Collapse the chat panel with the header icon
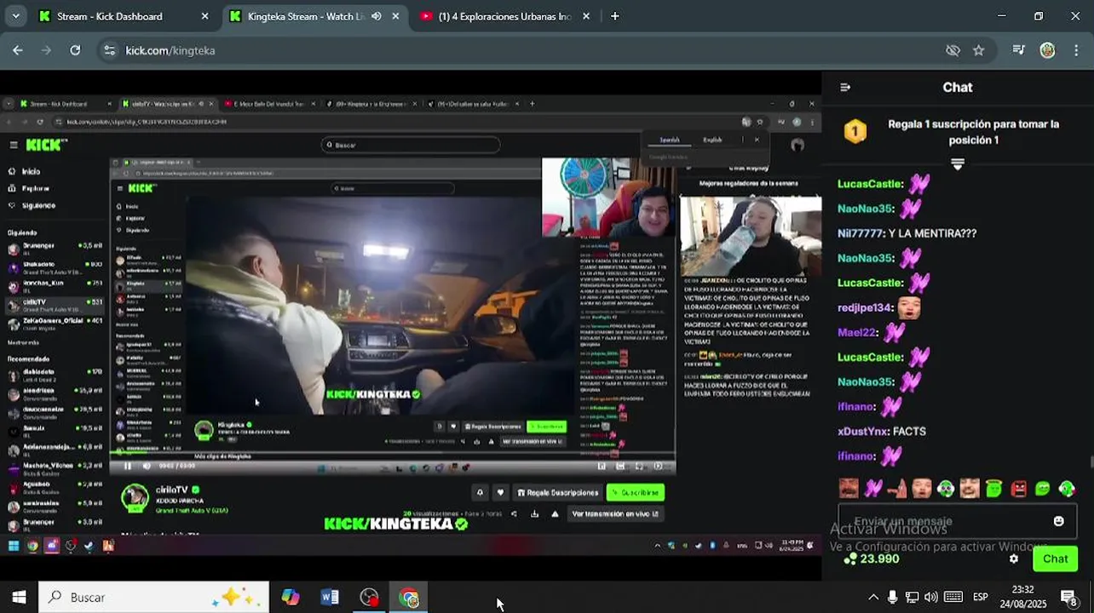This screenshot has height=613, width=1094. pyautogui.click(x=845, y=87)
